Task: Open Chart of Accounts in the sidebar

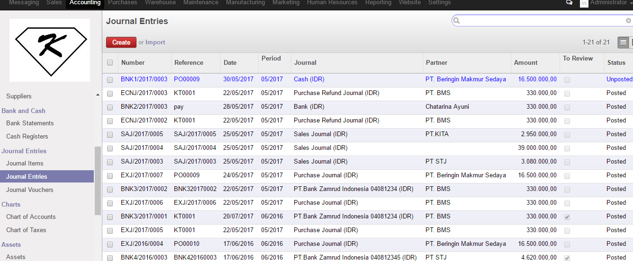Action: click(x=31, y=217)
